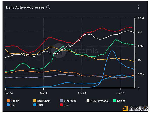Toggle Sui series via light blue swatch
Screen dimensions: 152x114
(8, 105)
